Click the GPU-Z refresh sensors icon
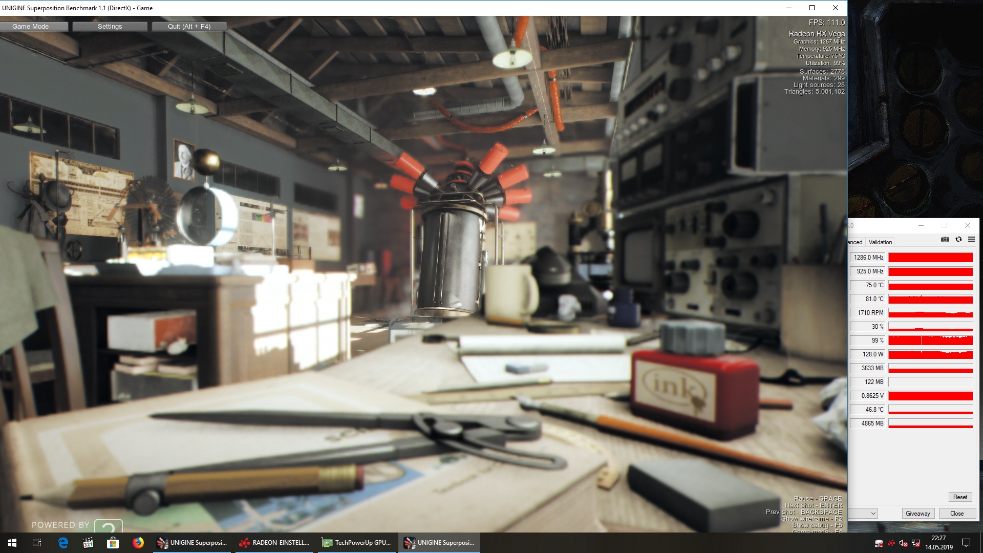983x553 pixels. 958,239
